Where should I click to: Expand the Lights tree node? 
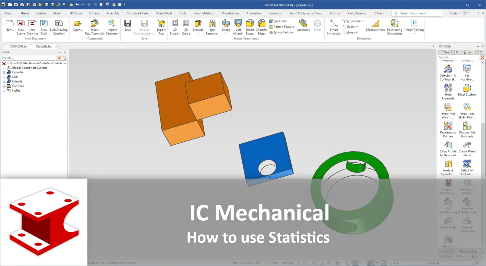(x=4, y=90)
